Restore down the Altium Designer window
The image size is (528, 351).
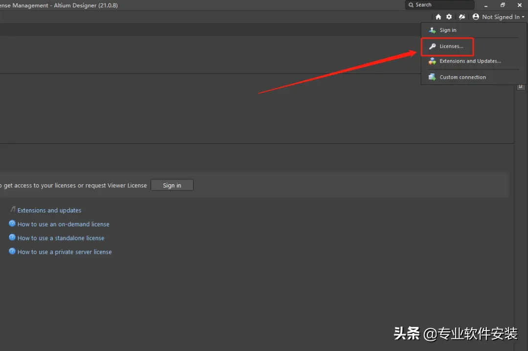click(x=503, y=5)
